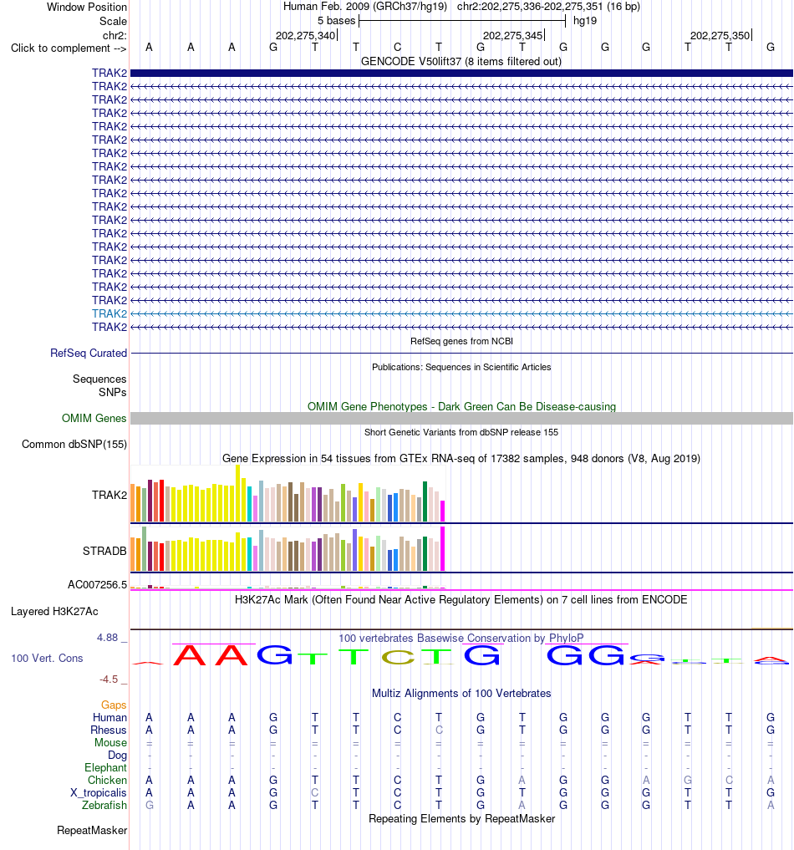This screenshot has height=850, width=794.
Task: Click the "Chicken" alignment row label
Action: [x=107, y=780]
